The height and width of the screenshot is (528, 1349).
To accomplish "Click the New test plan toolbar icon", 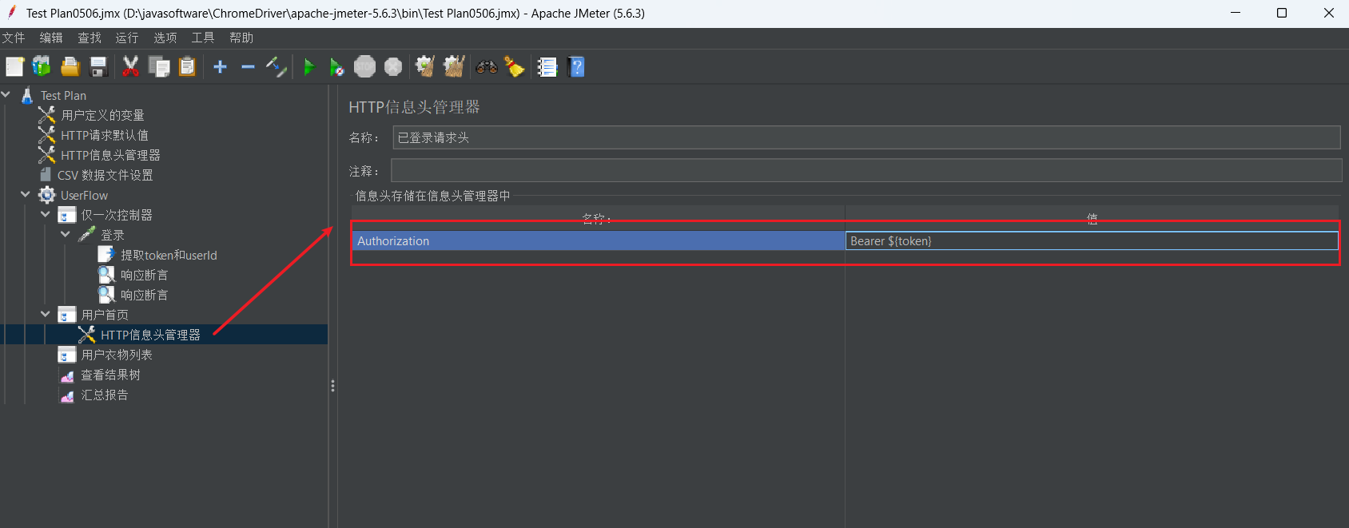I will (x=14, y=67).
